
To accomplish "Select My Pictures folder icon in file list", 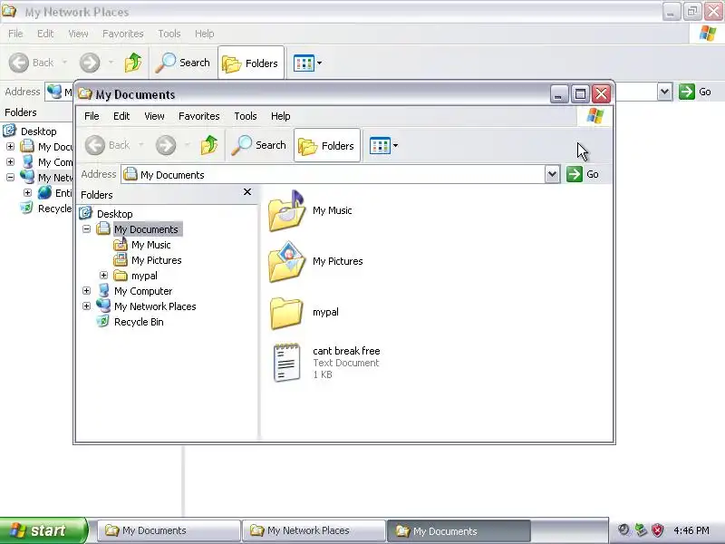I will (x=286, y=262).
